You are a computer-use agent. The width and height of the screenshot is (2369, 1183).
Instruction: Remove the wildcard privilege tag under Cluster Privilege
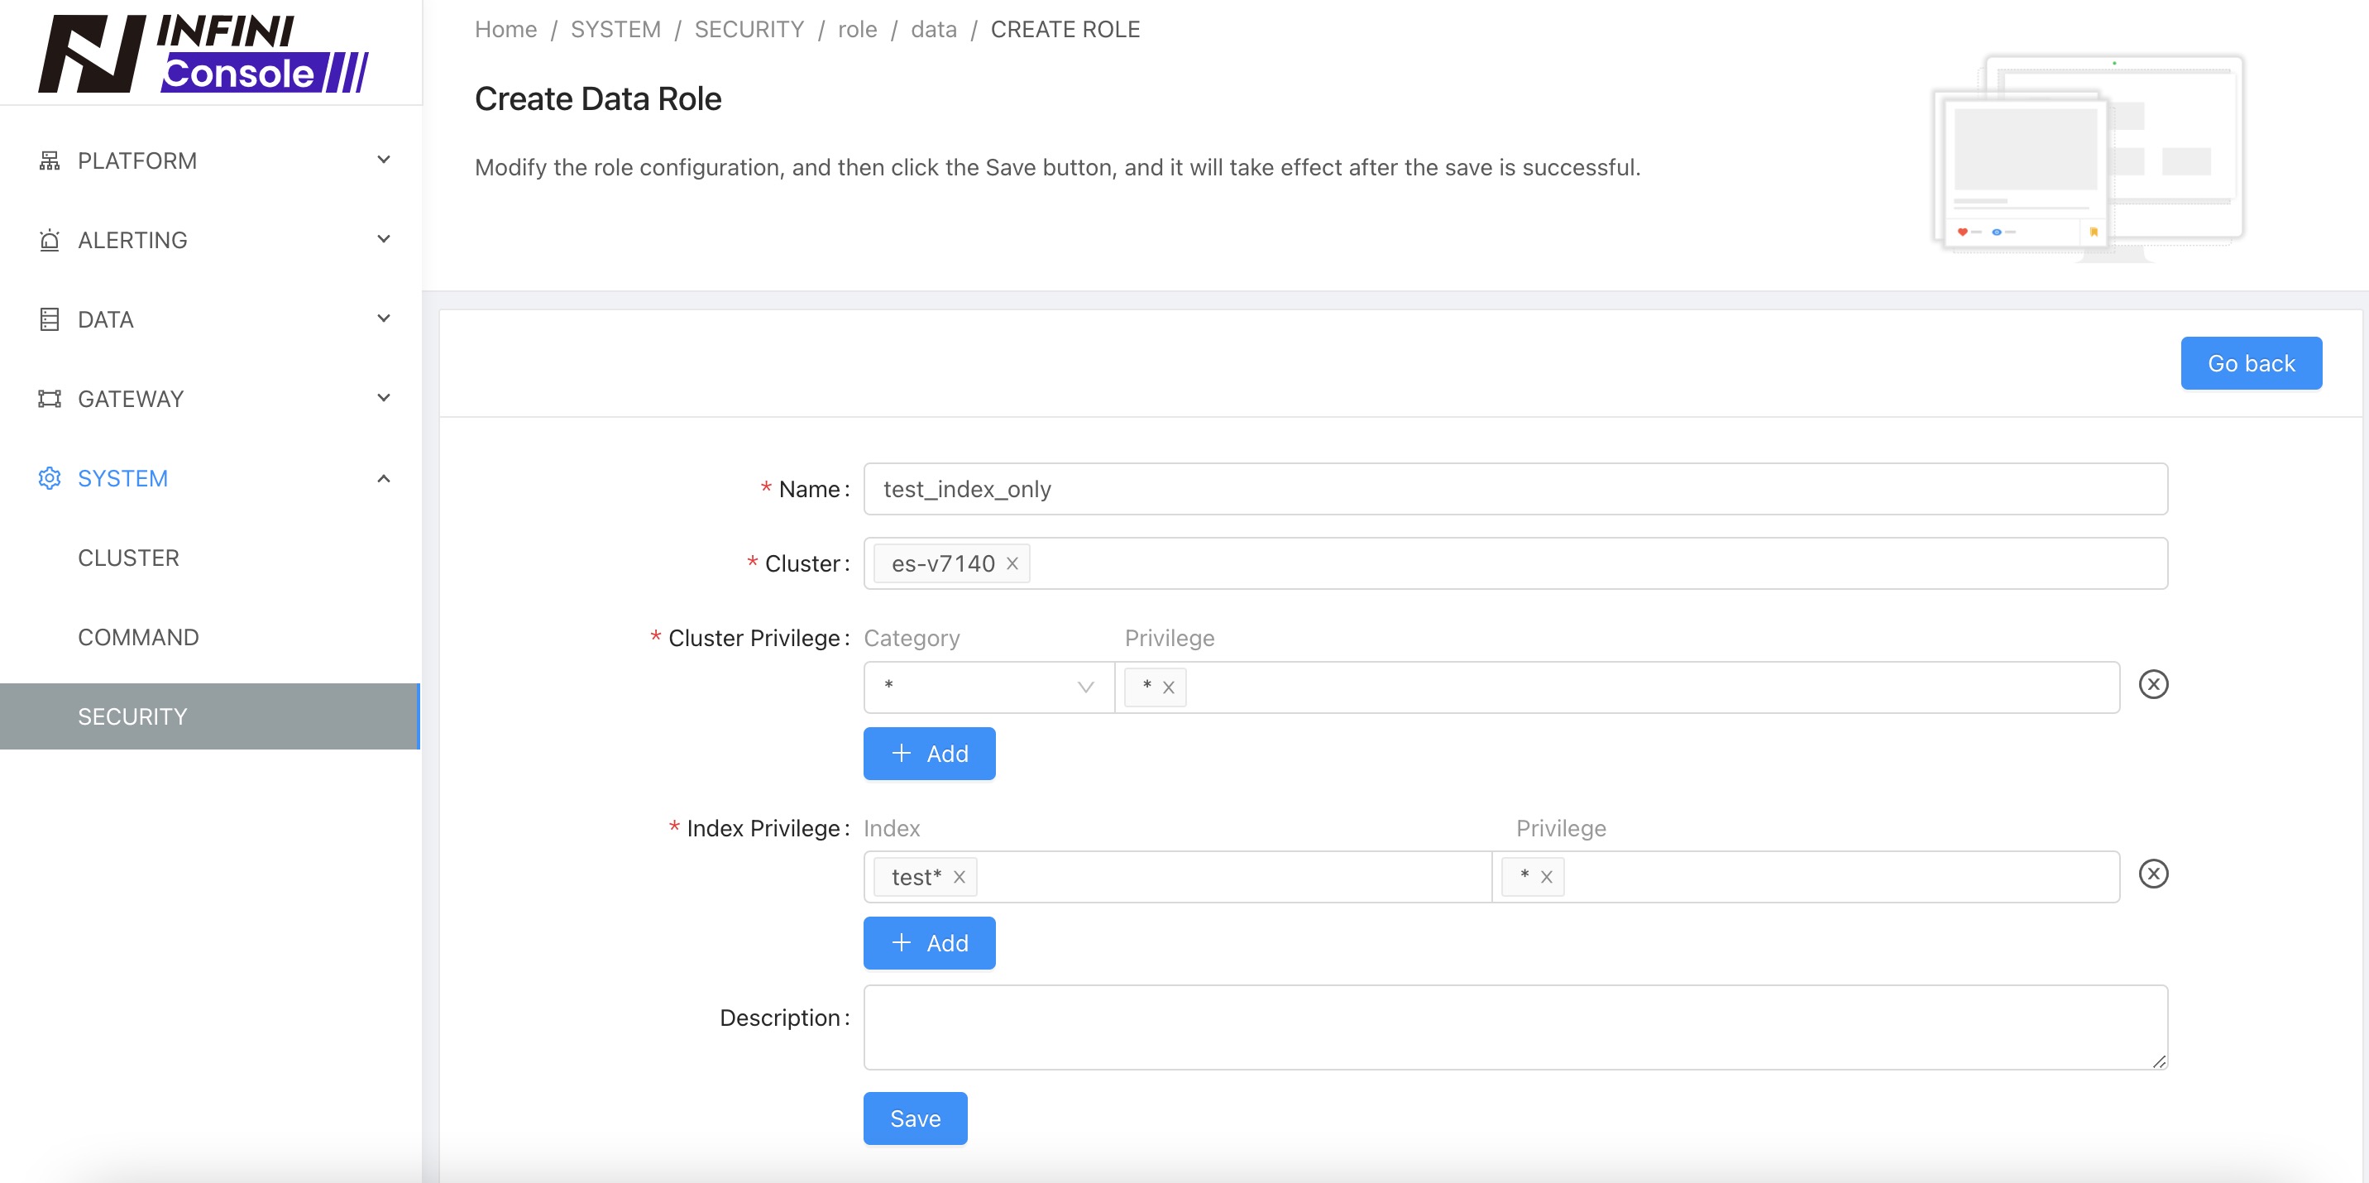pos(1168,687)
